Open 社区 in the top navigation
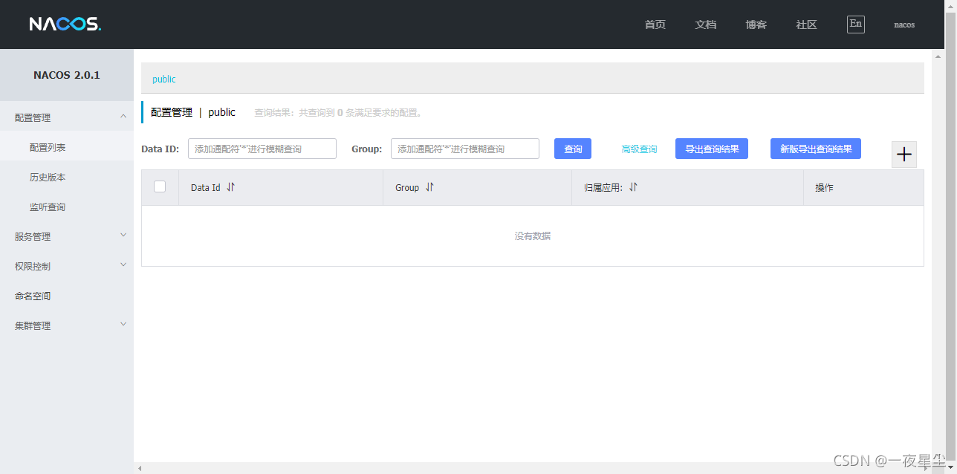 [807, 25]
